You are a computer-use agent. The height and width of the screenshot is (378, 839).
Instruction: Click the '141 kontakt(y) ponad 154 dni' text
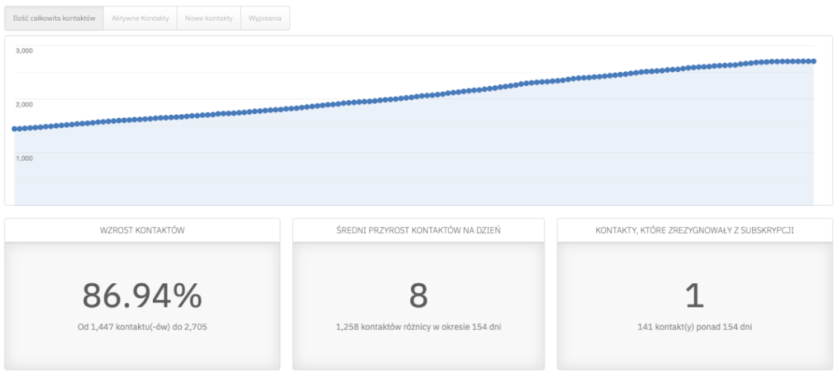pyautogui.click(x=694, y=327)
